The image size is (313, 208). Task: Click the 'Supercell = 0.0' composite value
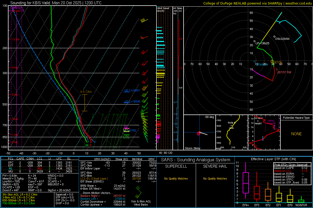[x=64, y=194]
